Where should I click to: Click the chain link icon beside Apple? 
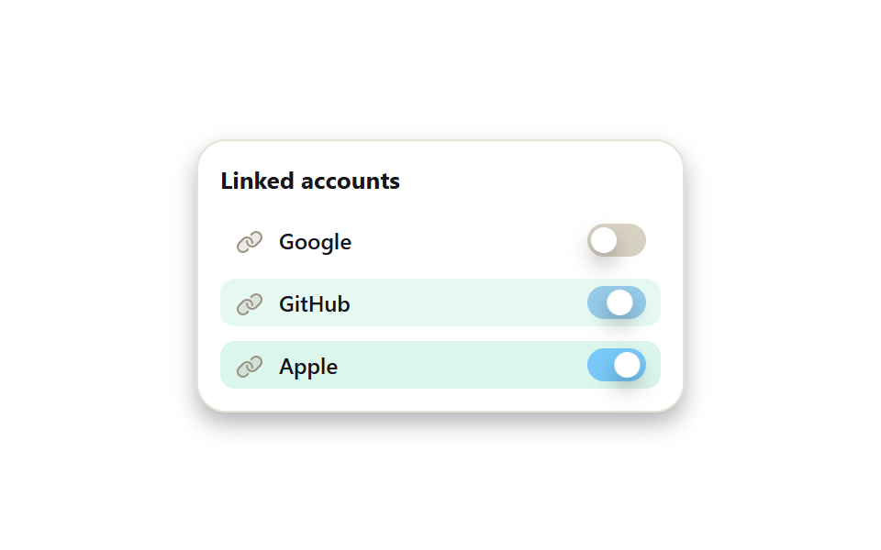(250, 367)
